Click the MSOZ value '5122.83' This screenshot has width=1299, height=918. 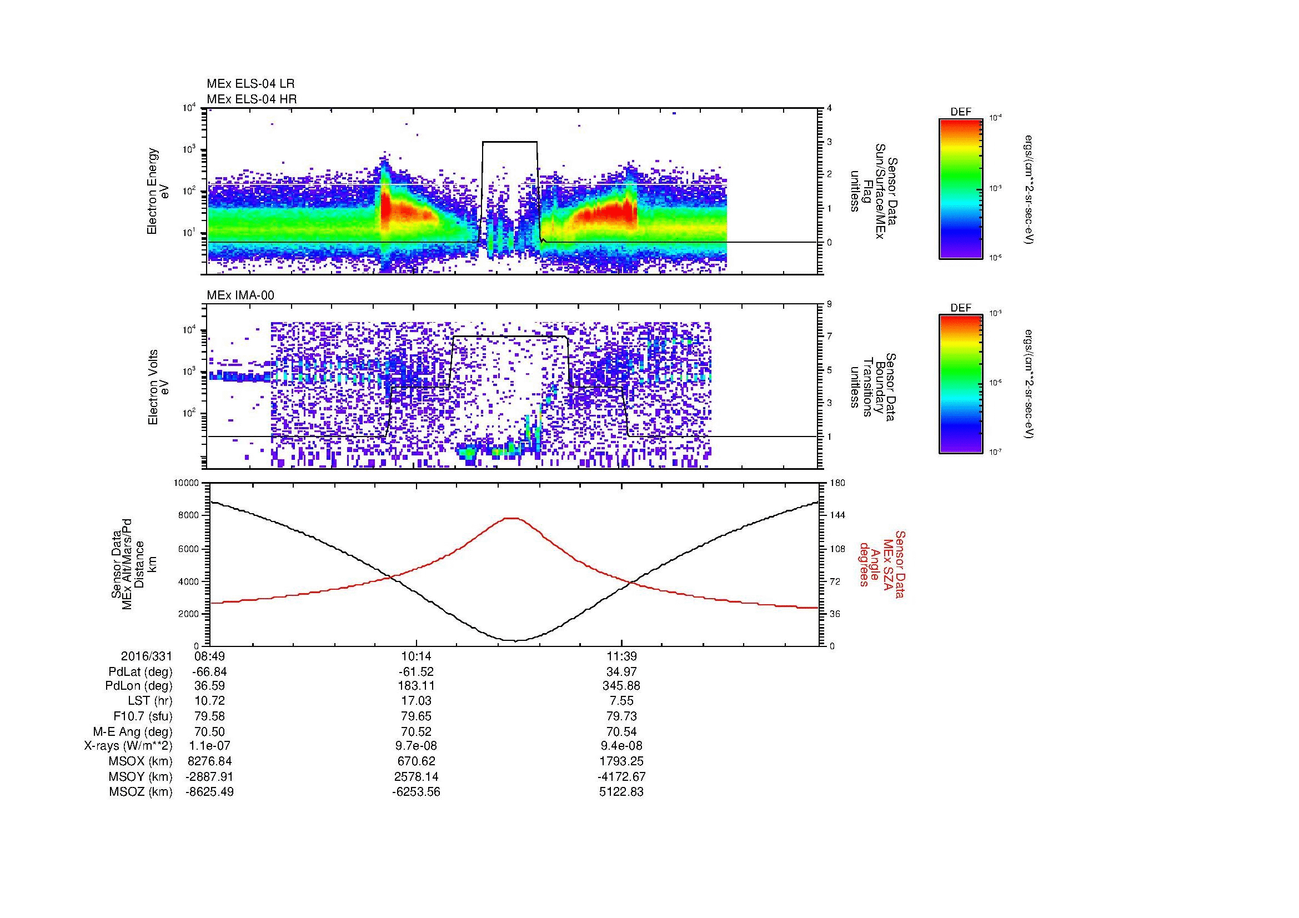(622, 792)
